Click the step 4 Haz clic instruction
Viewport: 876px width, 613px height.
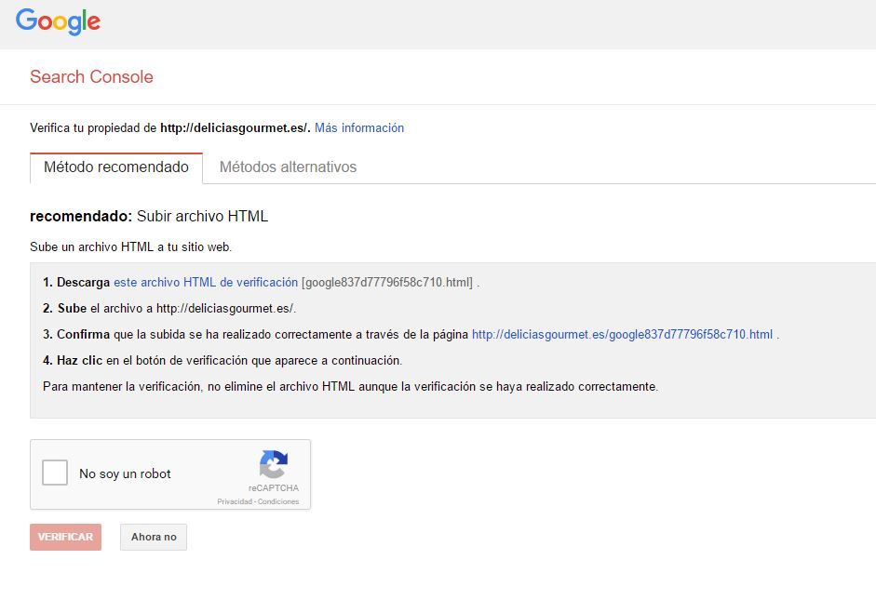(x=222, y=361)
